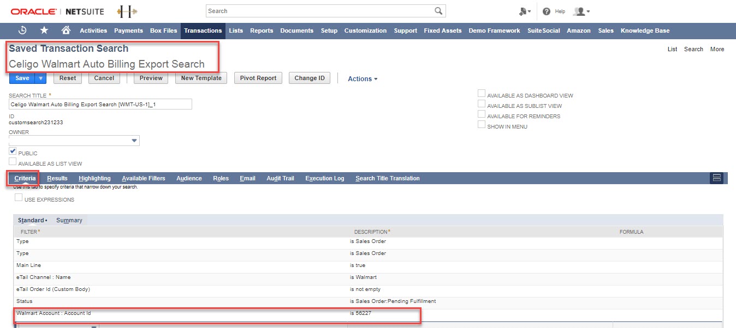Click the Preview button
The image size is (736, 328).
(x=151, y=78)
